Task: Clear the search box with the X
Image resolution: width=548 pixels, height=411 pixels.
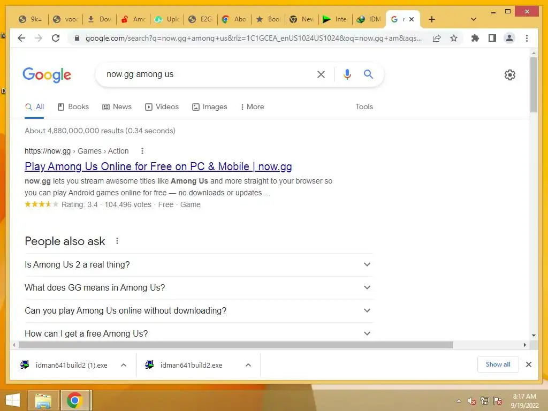Action: [321, 74]
